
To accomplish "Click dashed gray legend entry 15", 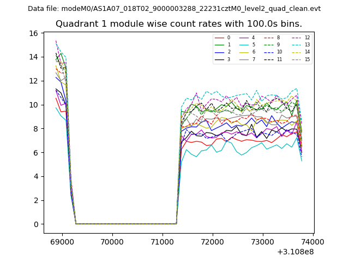I will [x=299, y=59].
